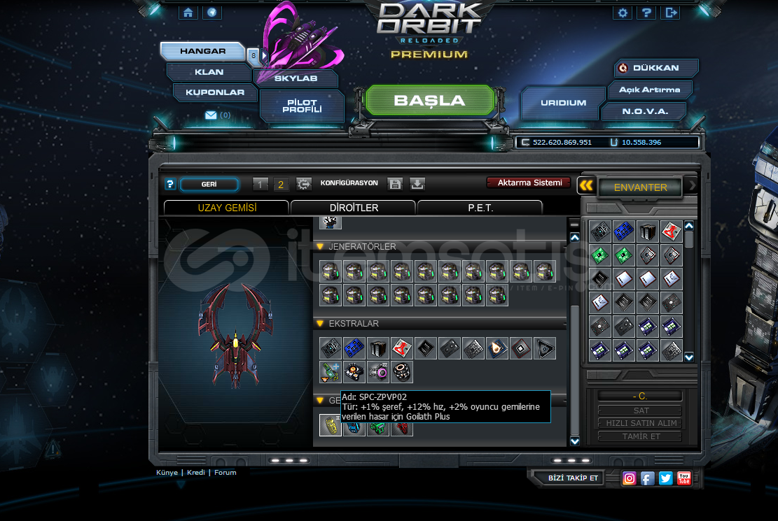Click the ENVANTER button
This screenshot has width=778, height=521.
640,187
